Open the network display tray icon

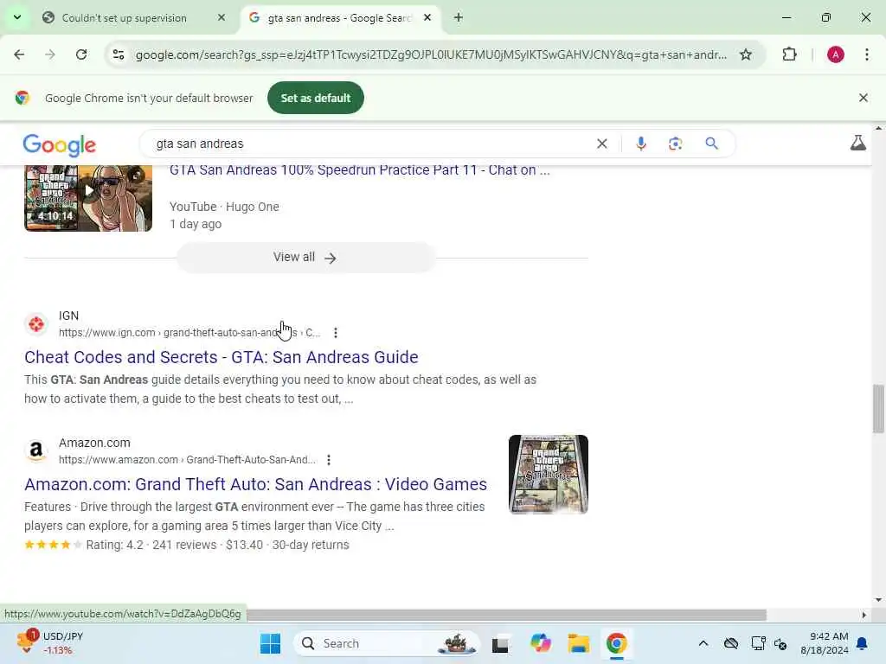coord(758,643)
